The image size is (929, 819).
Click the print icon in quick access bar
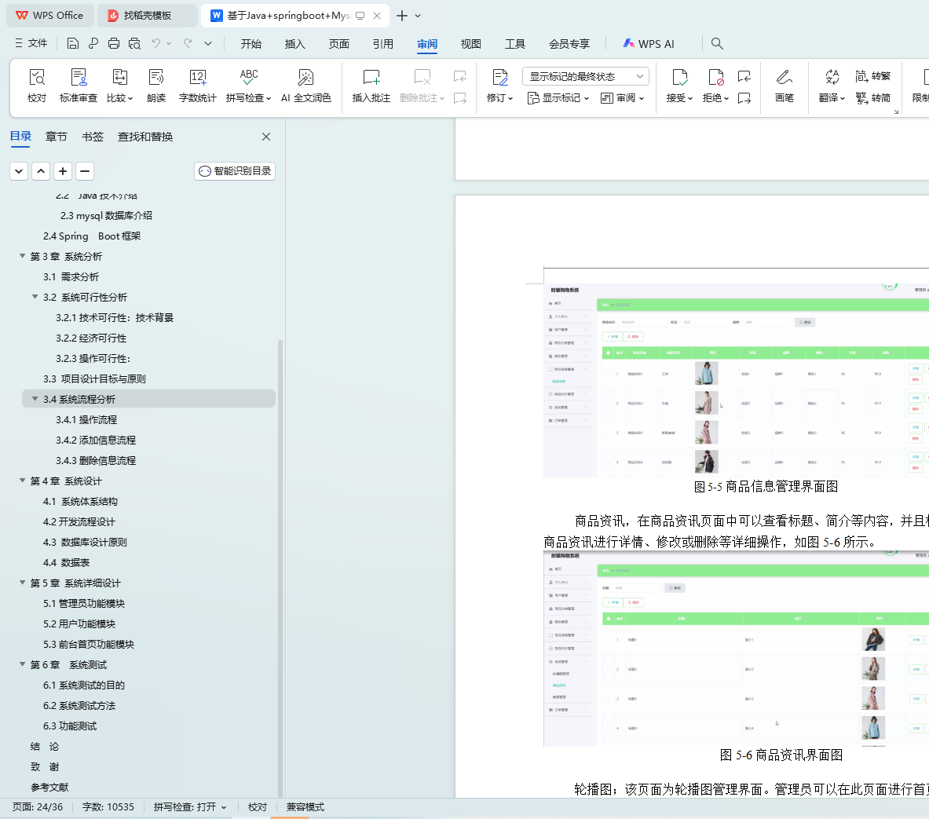(114, 43)
